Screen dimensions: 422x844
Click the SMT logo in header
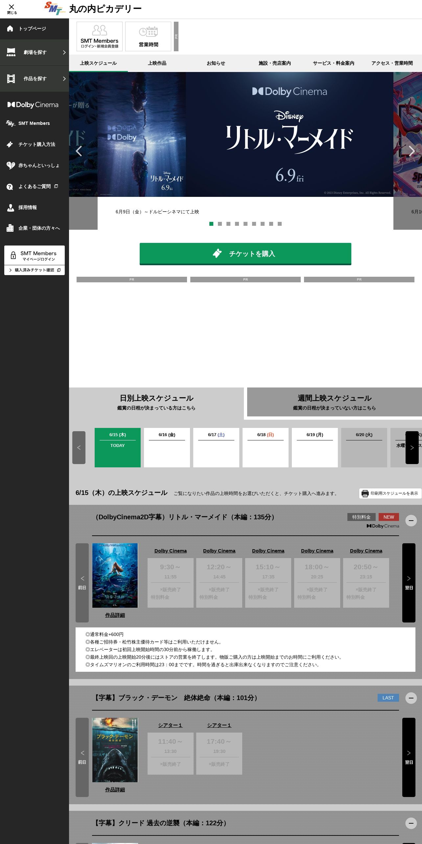click(x=55, y=9)
